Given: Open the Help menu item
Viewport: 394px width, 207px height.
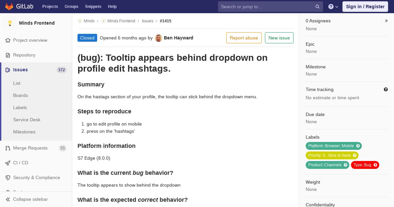Looking at the screenshot, I should [112, 7].
